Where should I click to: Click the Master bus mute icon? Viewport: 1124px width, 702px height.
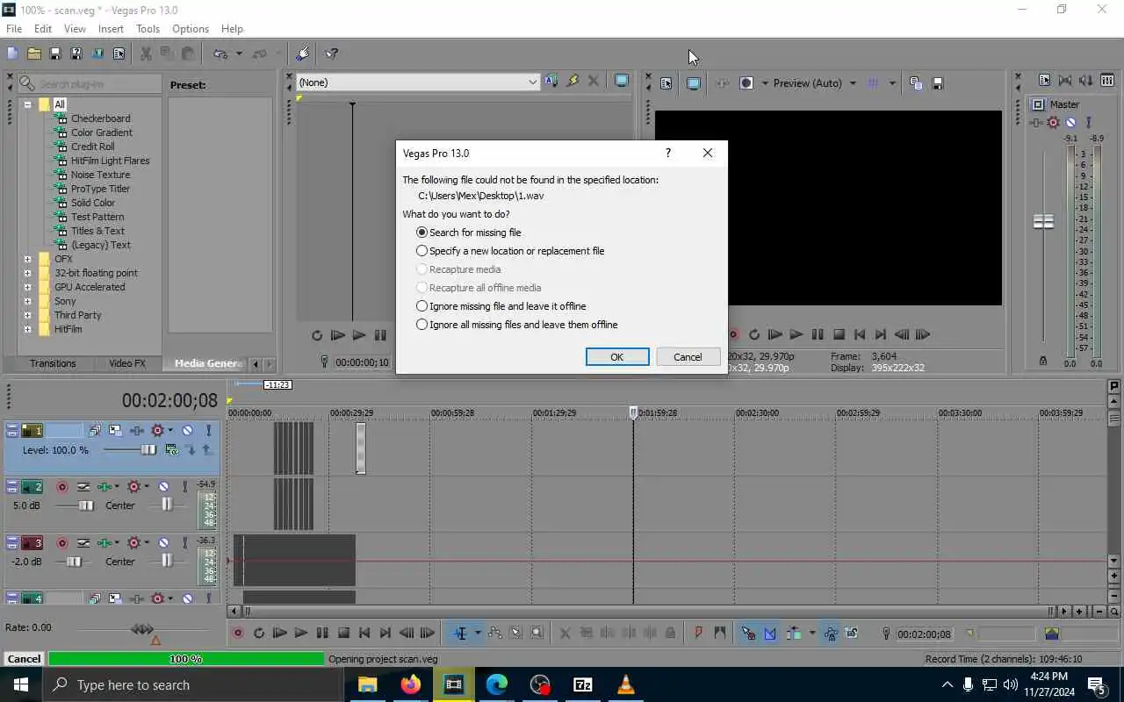pyautogui.click(x=1070, y=123)
